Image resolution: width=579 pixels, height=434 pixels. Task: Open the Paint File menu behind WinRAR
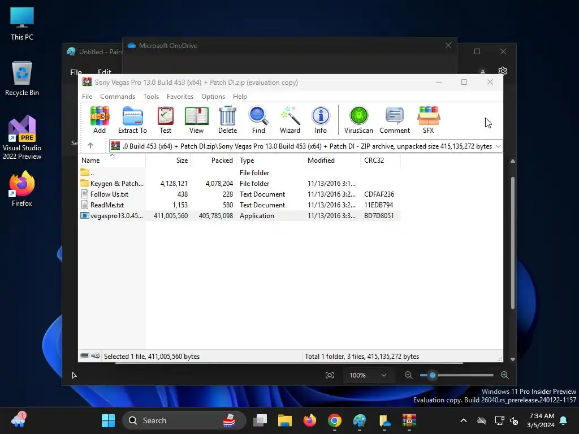click(76, 72)
